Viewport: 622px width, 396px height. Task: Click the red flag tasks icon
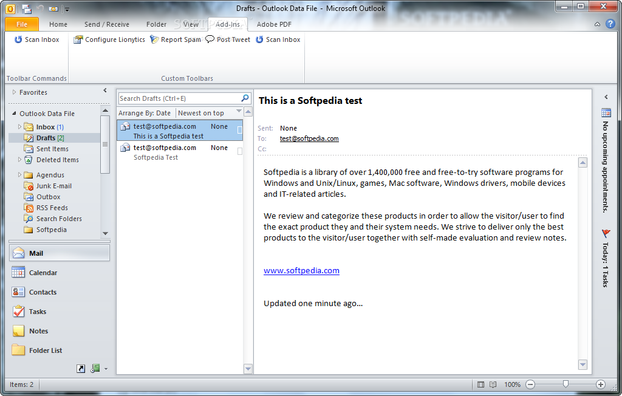pos(606,233)
